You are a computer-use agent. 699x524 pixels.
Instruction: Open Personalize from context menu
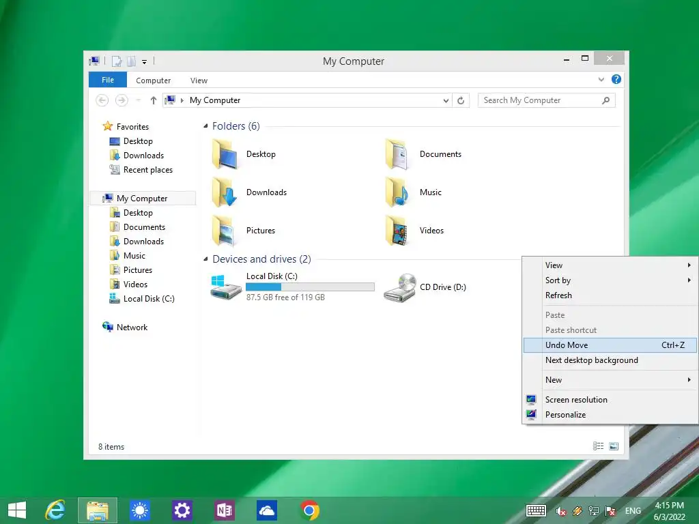pos(610,415)
